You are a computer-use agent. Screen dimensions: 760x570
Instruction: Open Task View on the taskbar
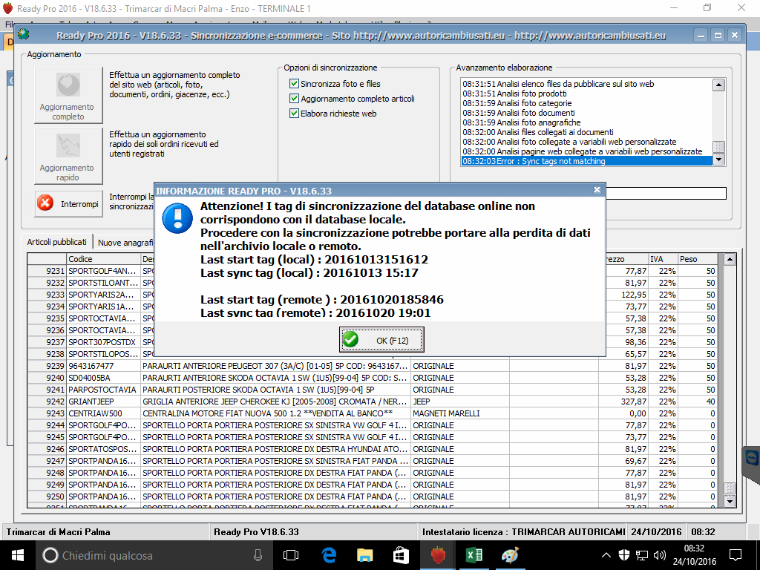(291, 555)
